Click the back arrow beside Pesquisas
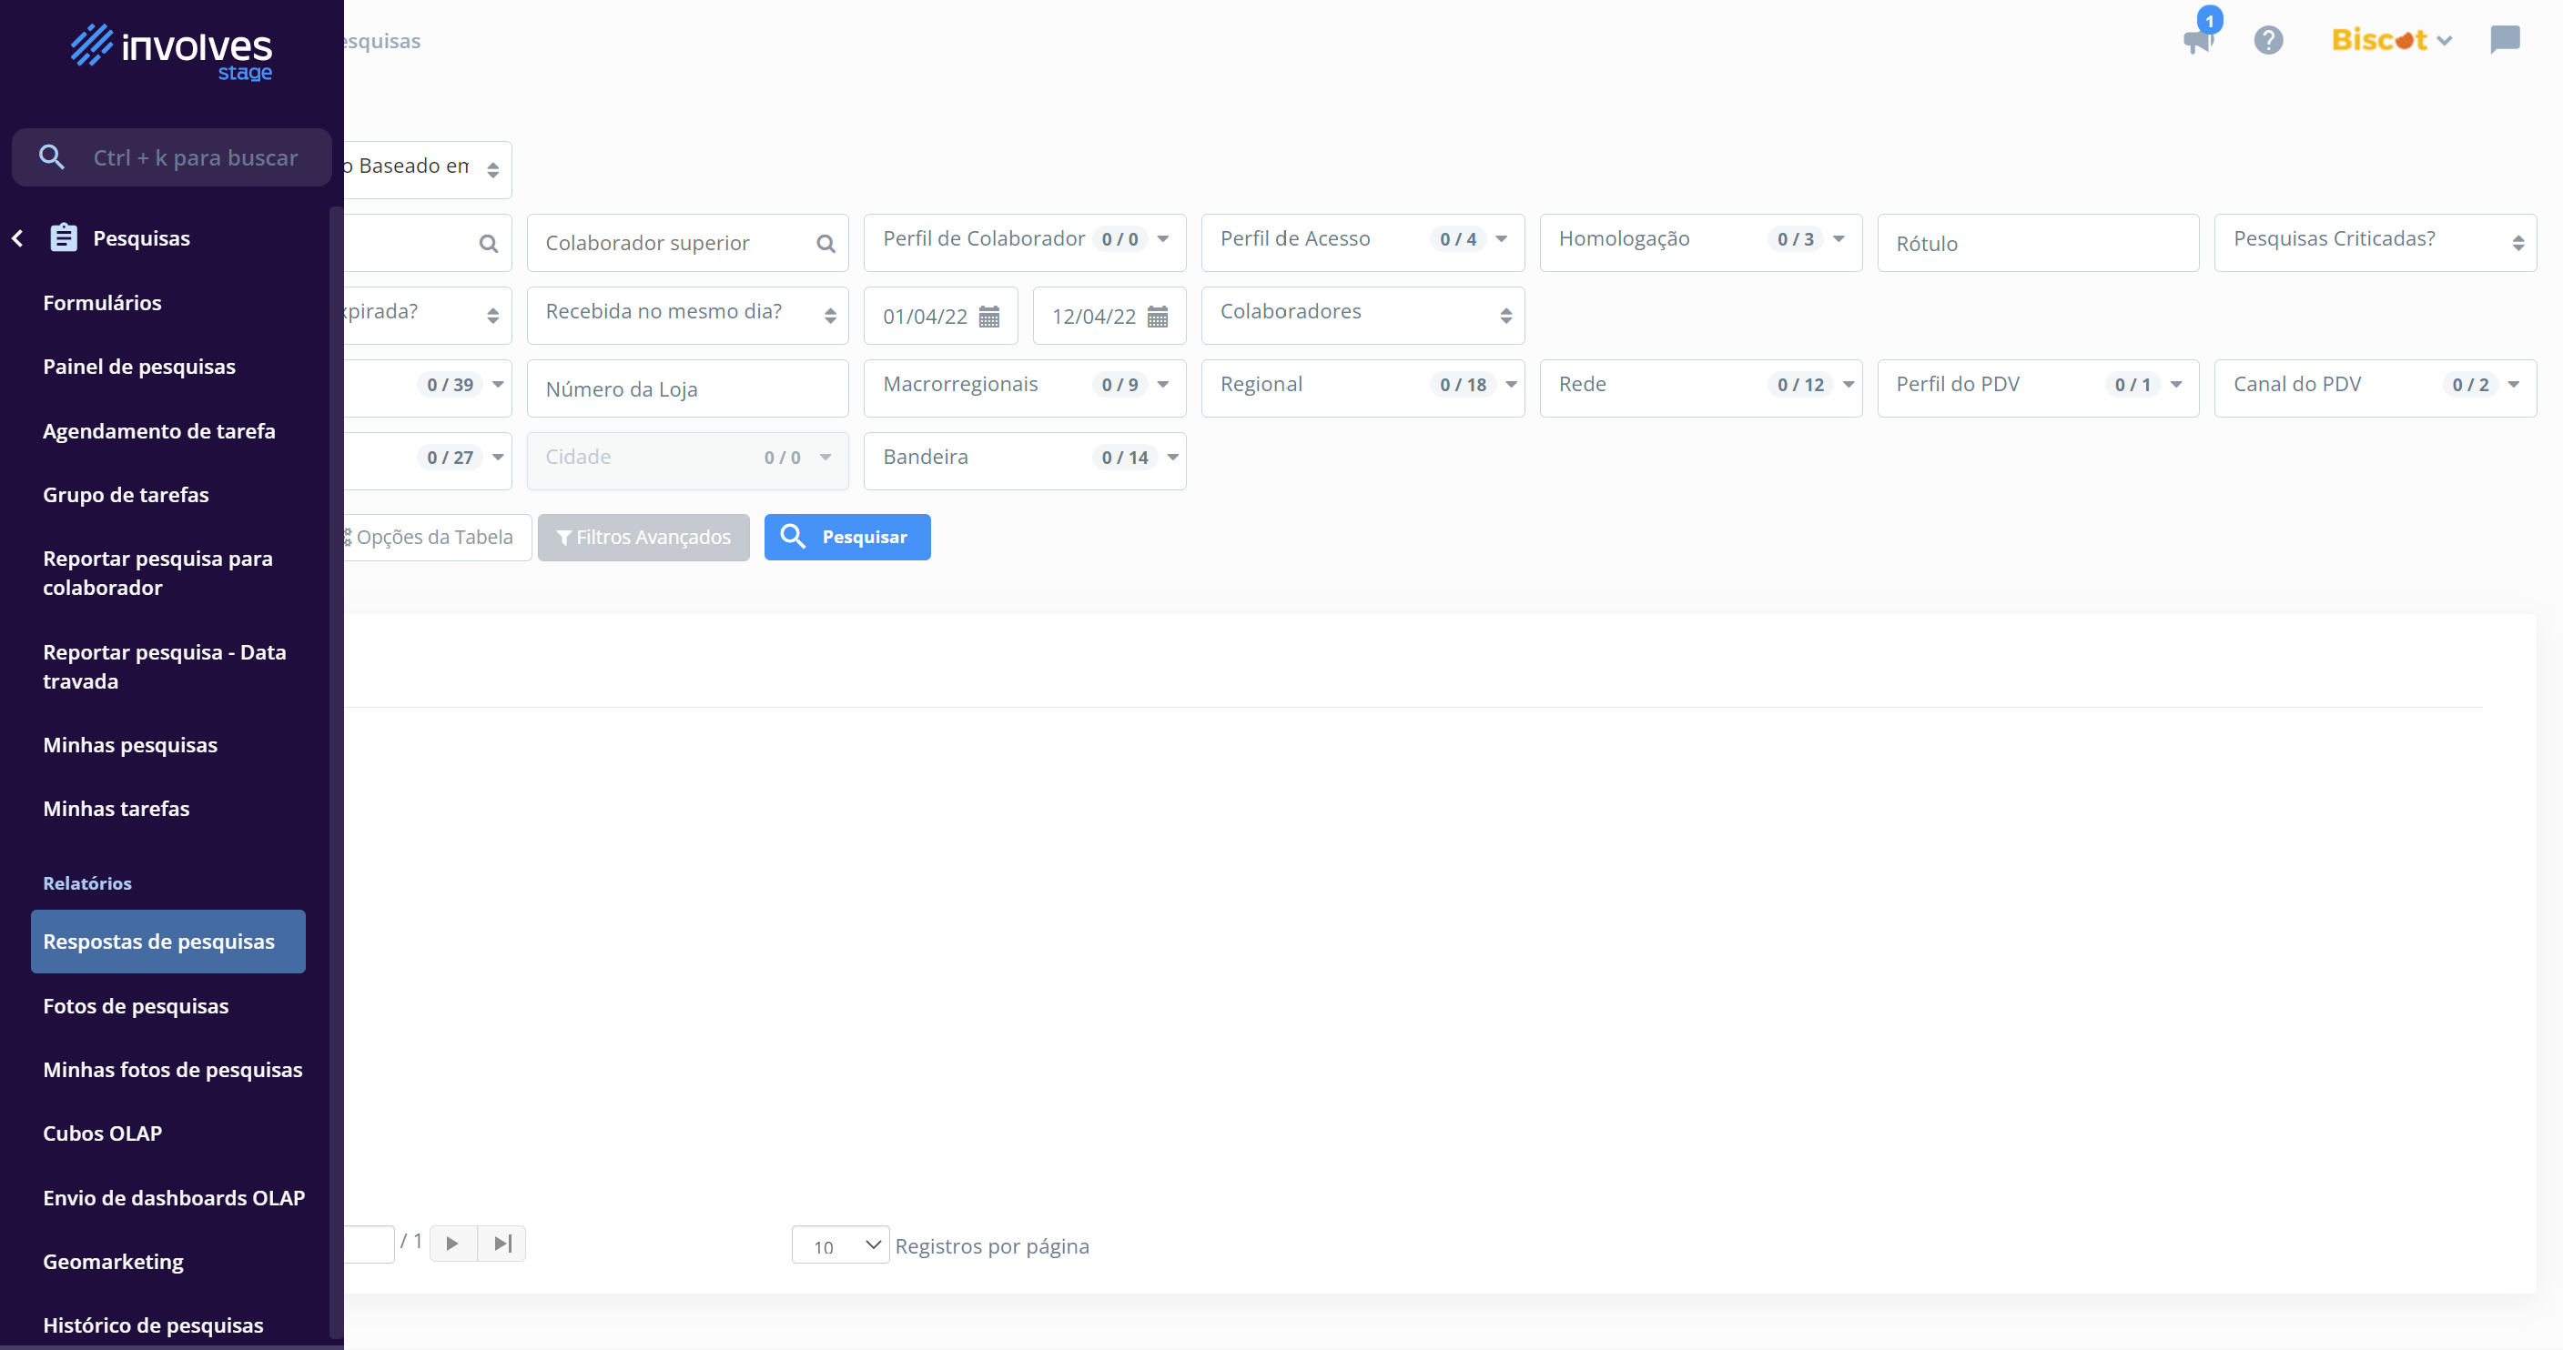The height and width of the screenshot is (1350, 2563). coord(18,237)
